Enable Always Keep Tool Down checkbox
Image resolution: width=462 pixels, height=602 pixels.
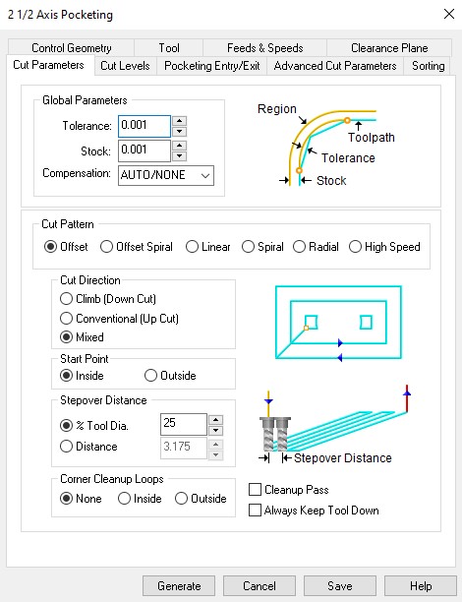[x=314, y=511]
